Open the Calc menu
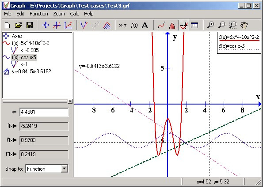 [x=74, y=14]
